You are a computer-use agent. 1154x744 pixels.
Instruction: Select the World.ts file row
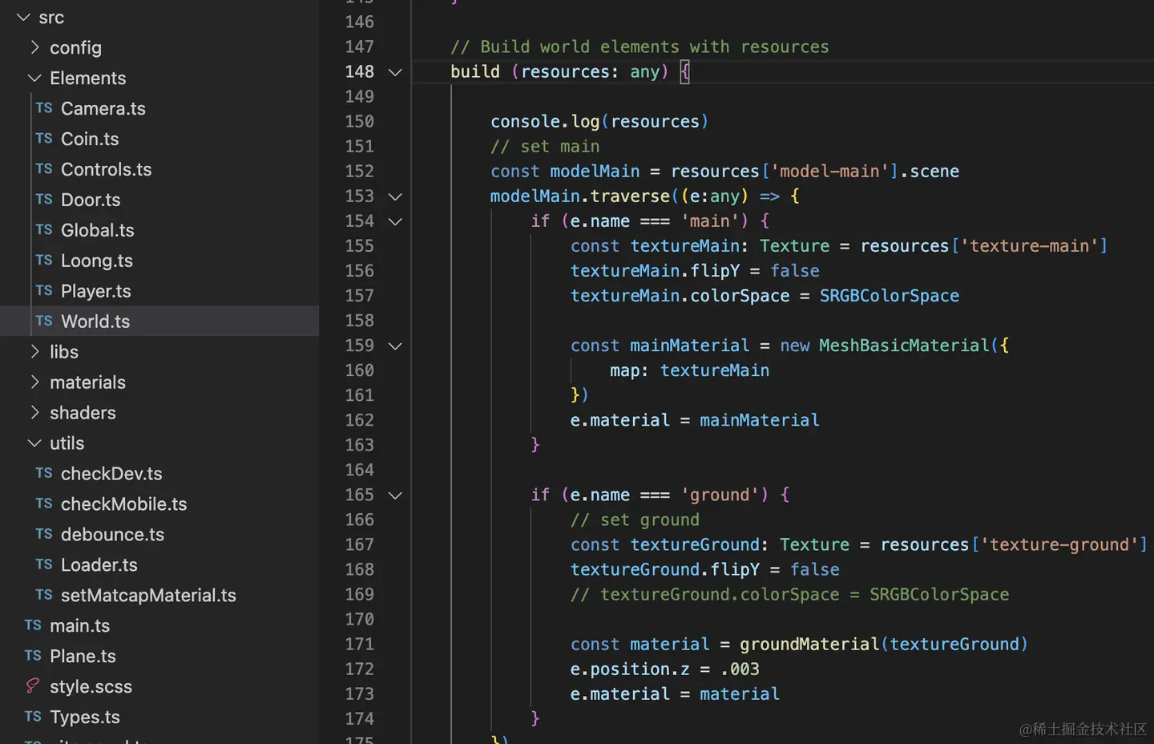(159, 321)
